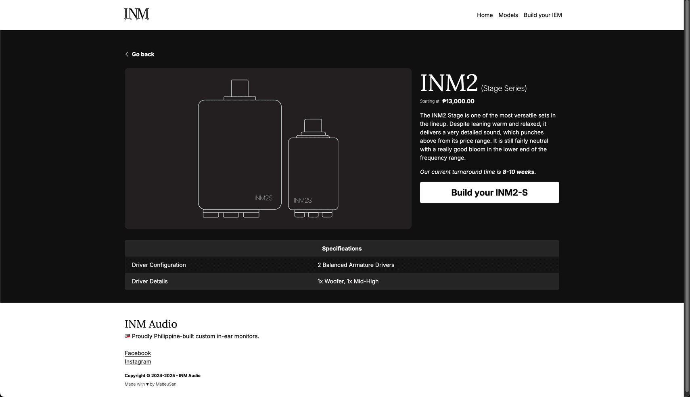
Task: Click the Build your INM2-S button
Action: point(489,192)
